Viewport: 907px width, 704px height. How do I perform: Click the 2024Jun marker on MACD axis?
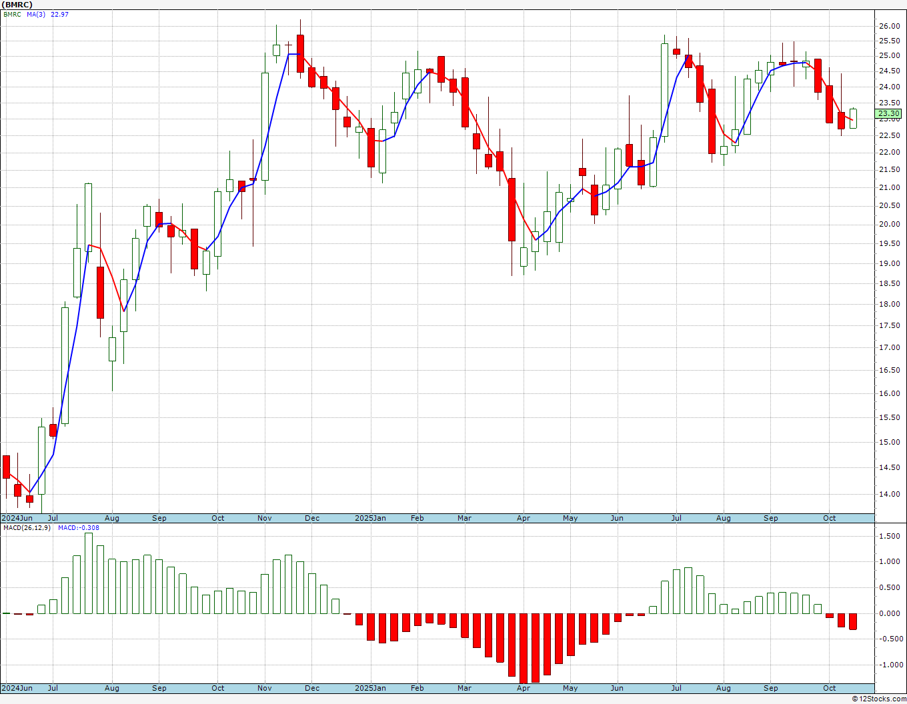coord(17,688)
